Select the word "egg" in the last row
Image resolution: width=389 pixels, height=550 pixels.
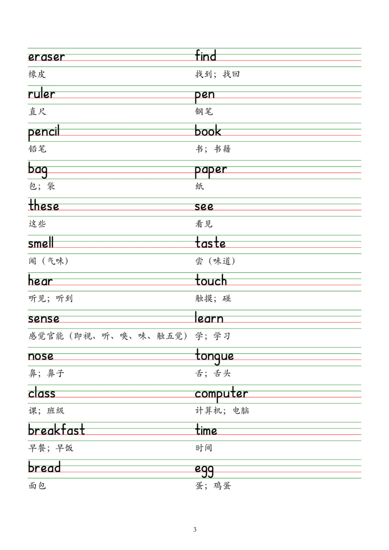click(x=204, y=470)
